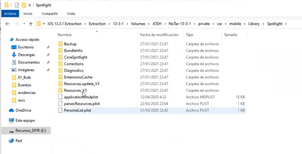Click the mobile segment in address bar
The width and height of the screenshot is (302, 154).
pyautogui.click(x=235, y=24)
